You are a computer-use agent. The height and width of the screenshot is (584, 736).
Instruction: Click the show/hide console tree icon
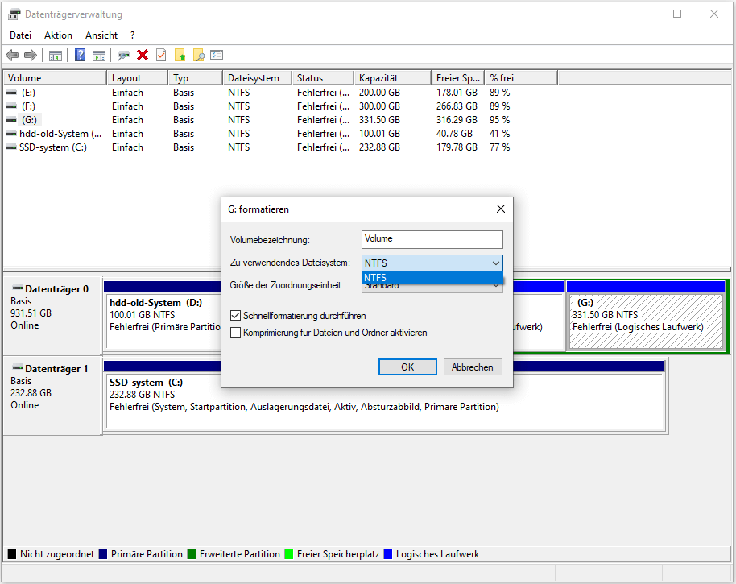(x=56, y=55)
